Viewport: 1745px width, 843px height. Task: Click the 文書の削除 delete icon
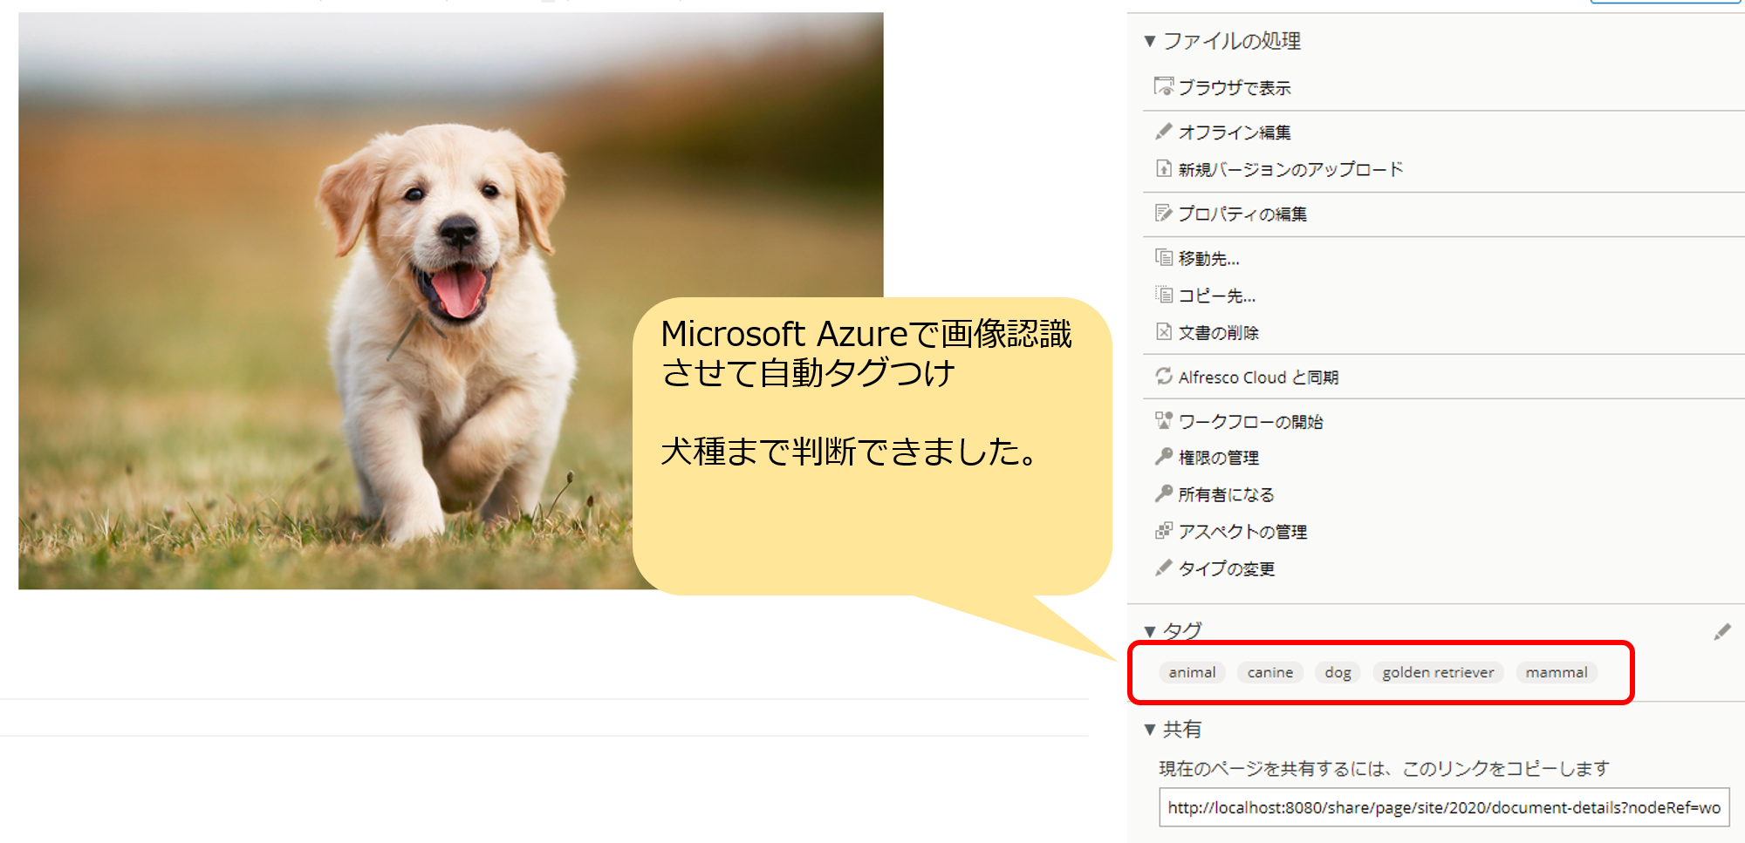pyautogui.click(x=1164, y=331)
